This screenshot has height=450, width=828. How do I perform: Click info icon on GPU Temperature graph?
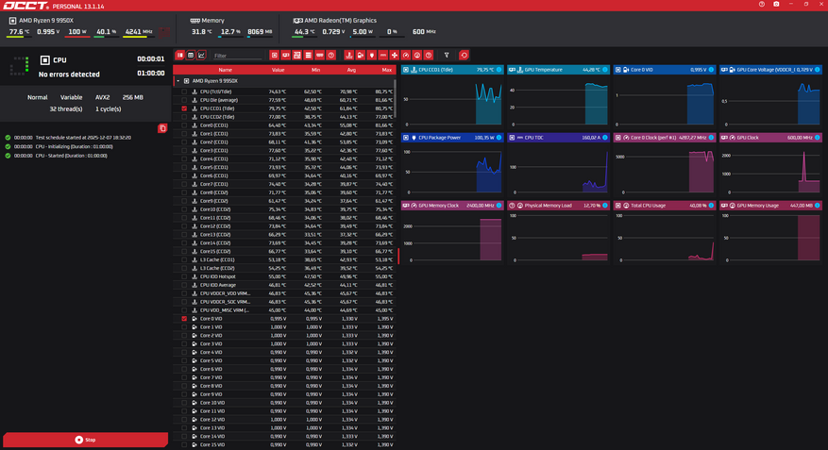(x=605, y=70)
